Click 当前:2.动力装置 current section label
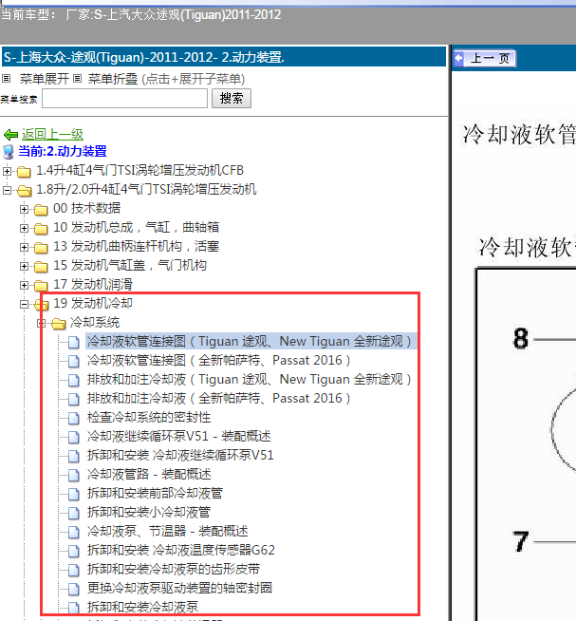This screenshot has width=576, height=621. pyautogui.click(x=63, y=151)
